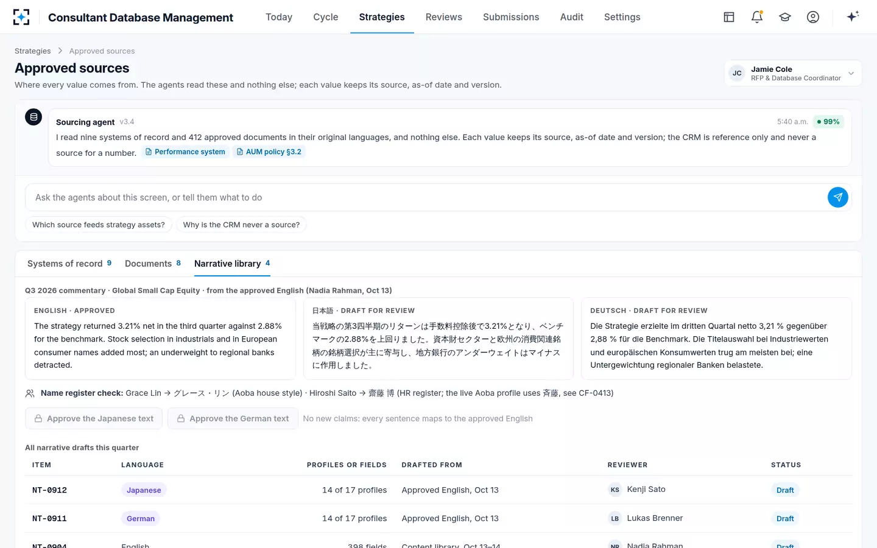
Task: Click the NT-0911 item cell
Action: point(49,519)
